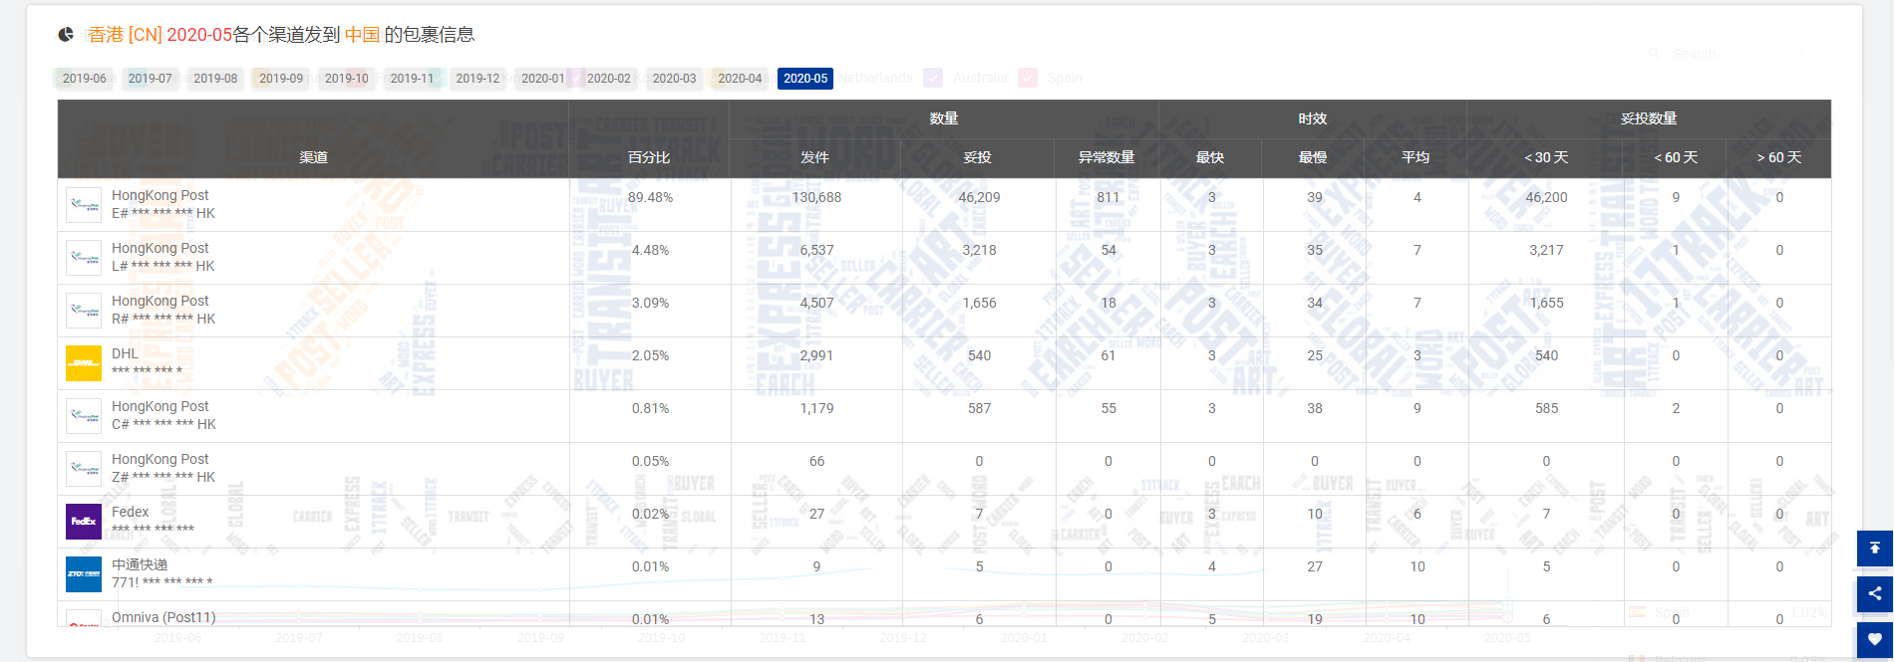Screen dimensions: 1894x662
Task: Click the 0.81% percentage cell
Action: pos(650,408)
